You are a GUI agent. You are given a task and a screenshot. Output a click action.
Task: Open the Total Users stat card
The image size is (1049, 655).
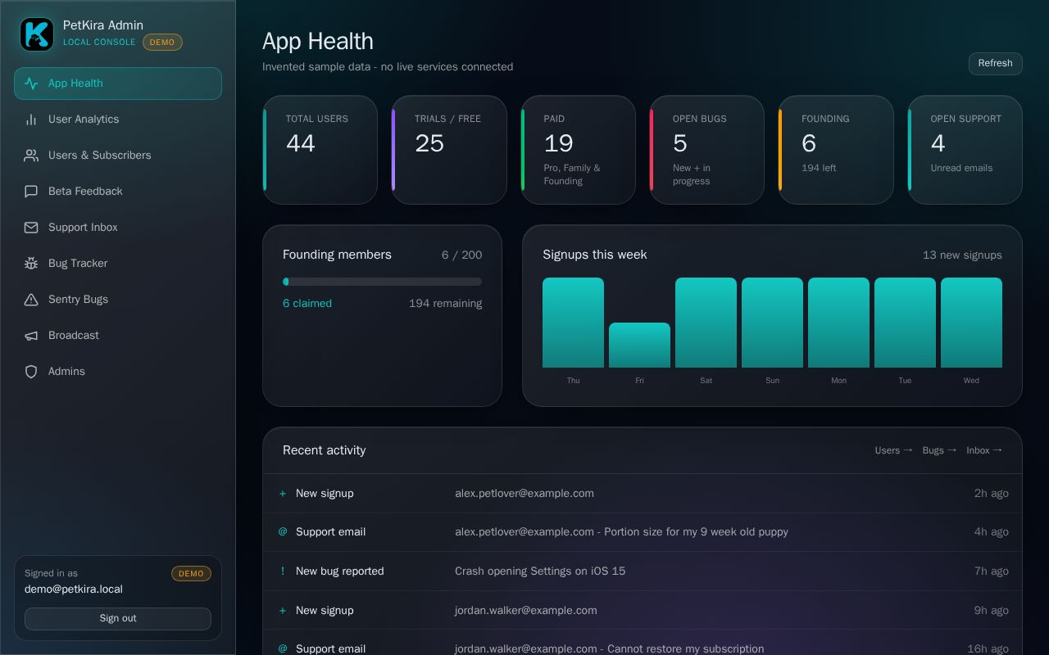coord(320,150)
